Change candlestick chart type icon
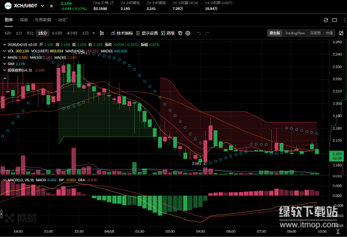The height and width of the screenshot is (237, 347). 102,33
